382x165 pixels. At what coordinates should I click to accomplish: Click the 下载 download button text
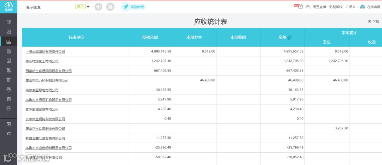tap(376, 22)
